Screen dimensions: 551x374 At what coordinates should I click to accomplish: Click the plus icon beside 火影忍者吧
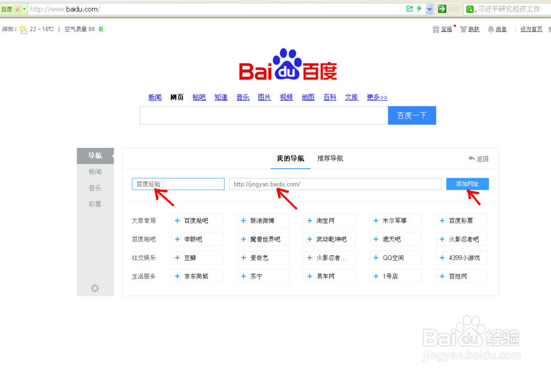click(442, 239)
